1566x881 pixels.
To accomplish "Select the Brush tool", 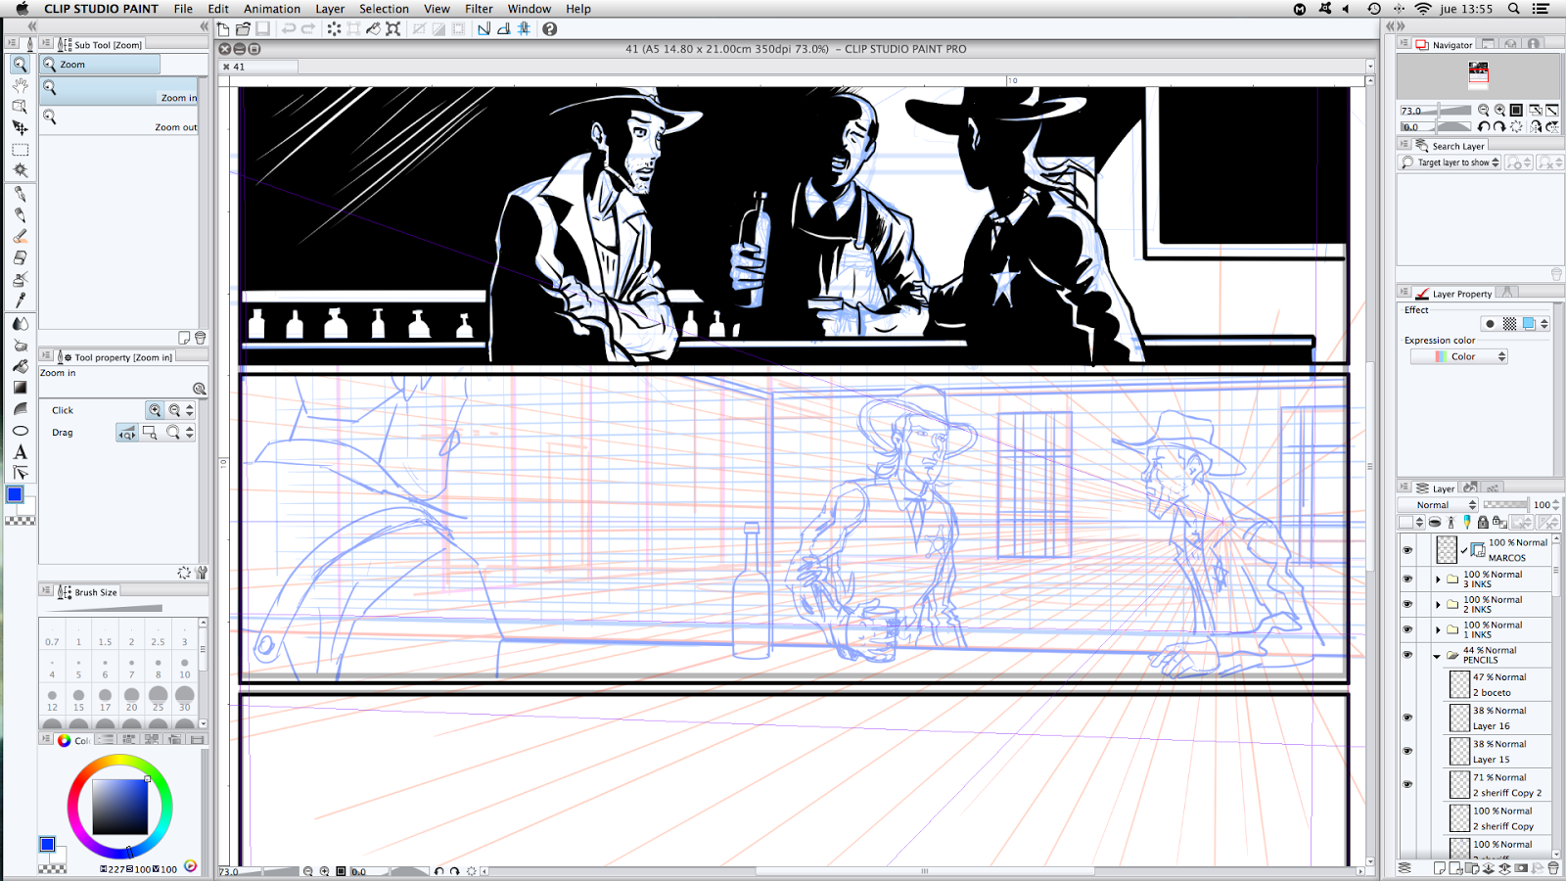I will pos(20,236).
